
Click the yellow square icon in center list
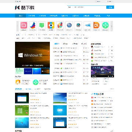click(62, 80)
